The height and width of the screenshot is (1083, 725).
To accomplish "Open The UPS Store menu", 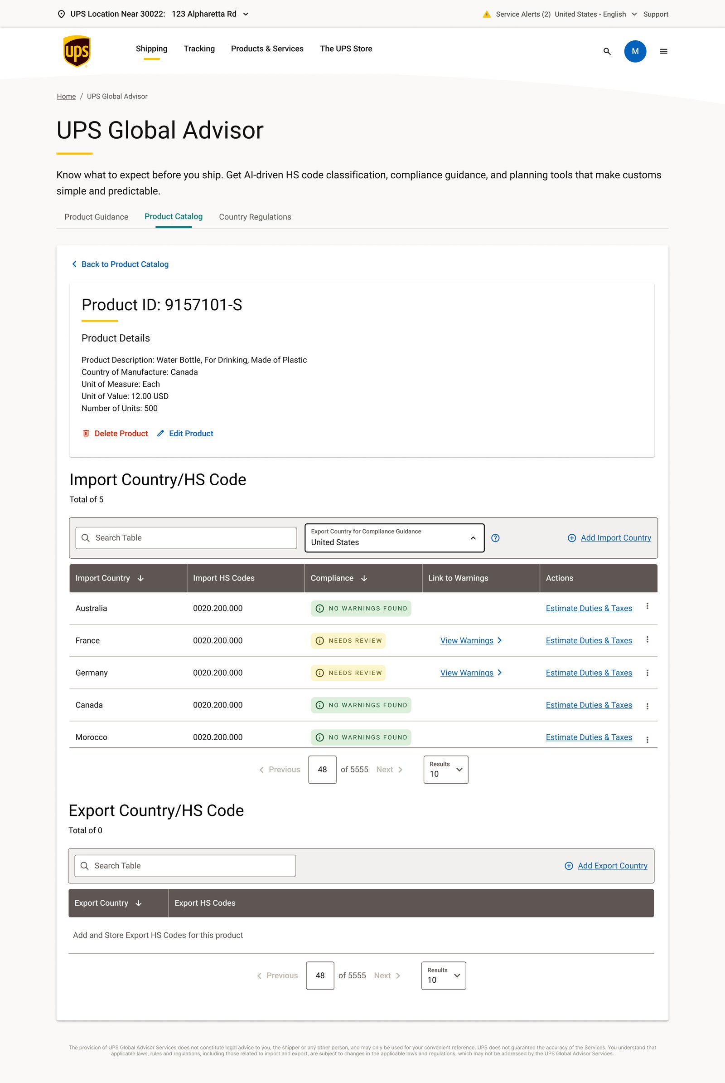I will (346, 49).
